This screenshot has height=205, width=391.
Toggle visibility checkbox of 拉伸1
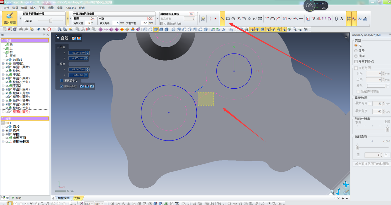coord(7,71)
